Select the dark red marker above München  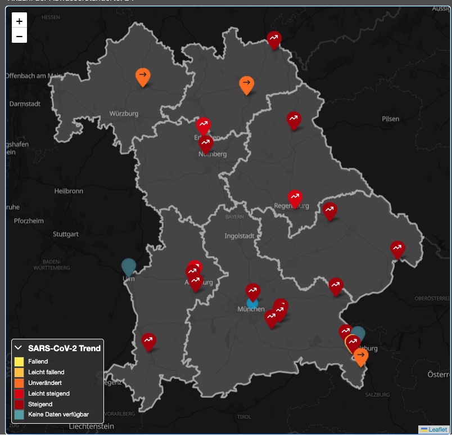tap(253, 293)
